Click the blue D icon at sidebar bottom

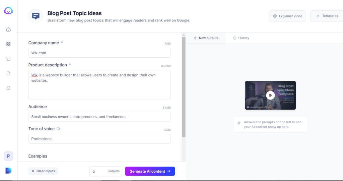(8, 171)
